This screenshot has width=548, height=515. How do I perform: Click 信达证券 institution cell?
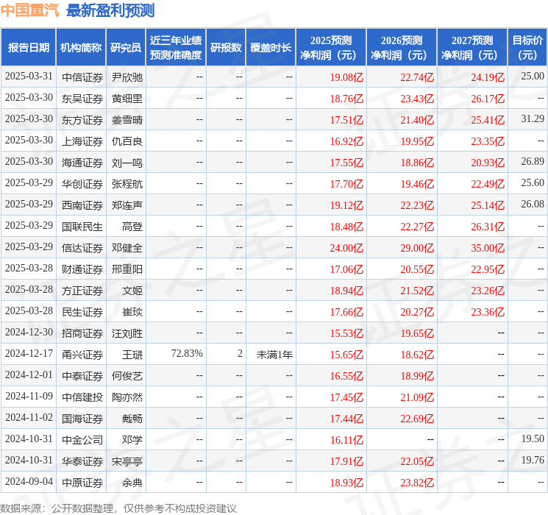[82, 248]
